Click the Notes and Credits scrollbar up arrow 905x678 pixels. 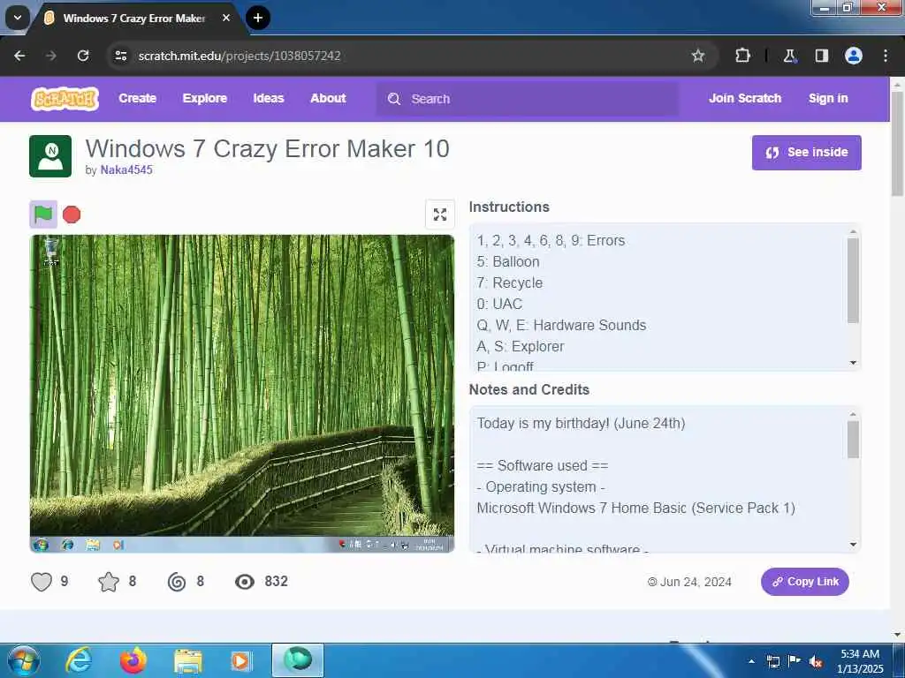[x=853, y=414]
